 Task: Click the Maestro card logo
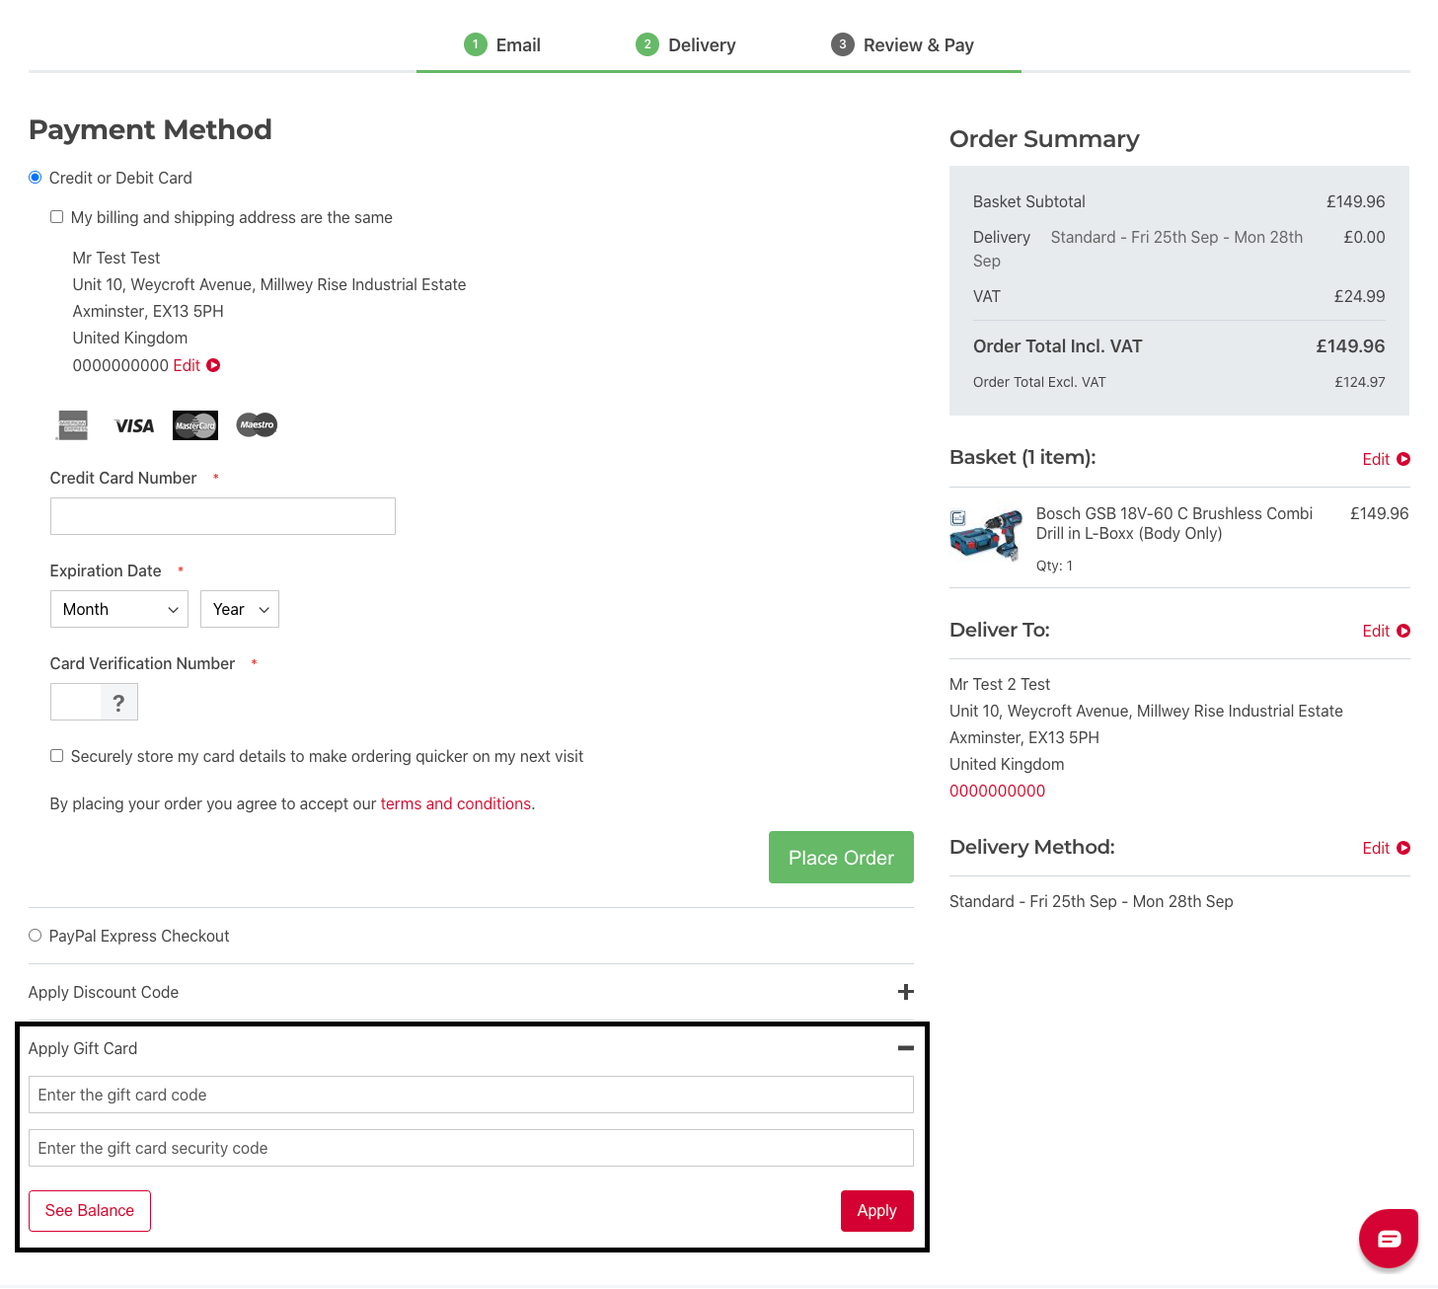point(258,425)
